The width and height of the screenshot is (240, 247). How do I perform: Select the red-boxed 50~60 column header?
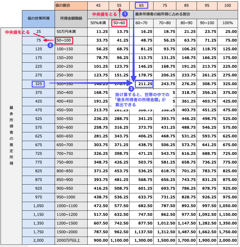click(119, 23)
